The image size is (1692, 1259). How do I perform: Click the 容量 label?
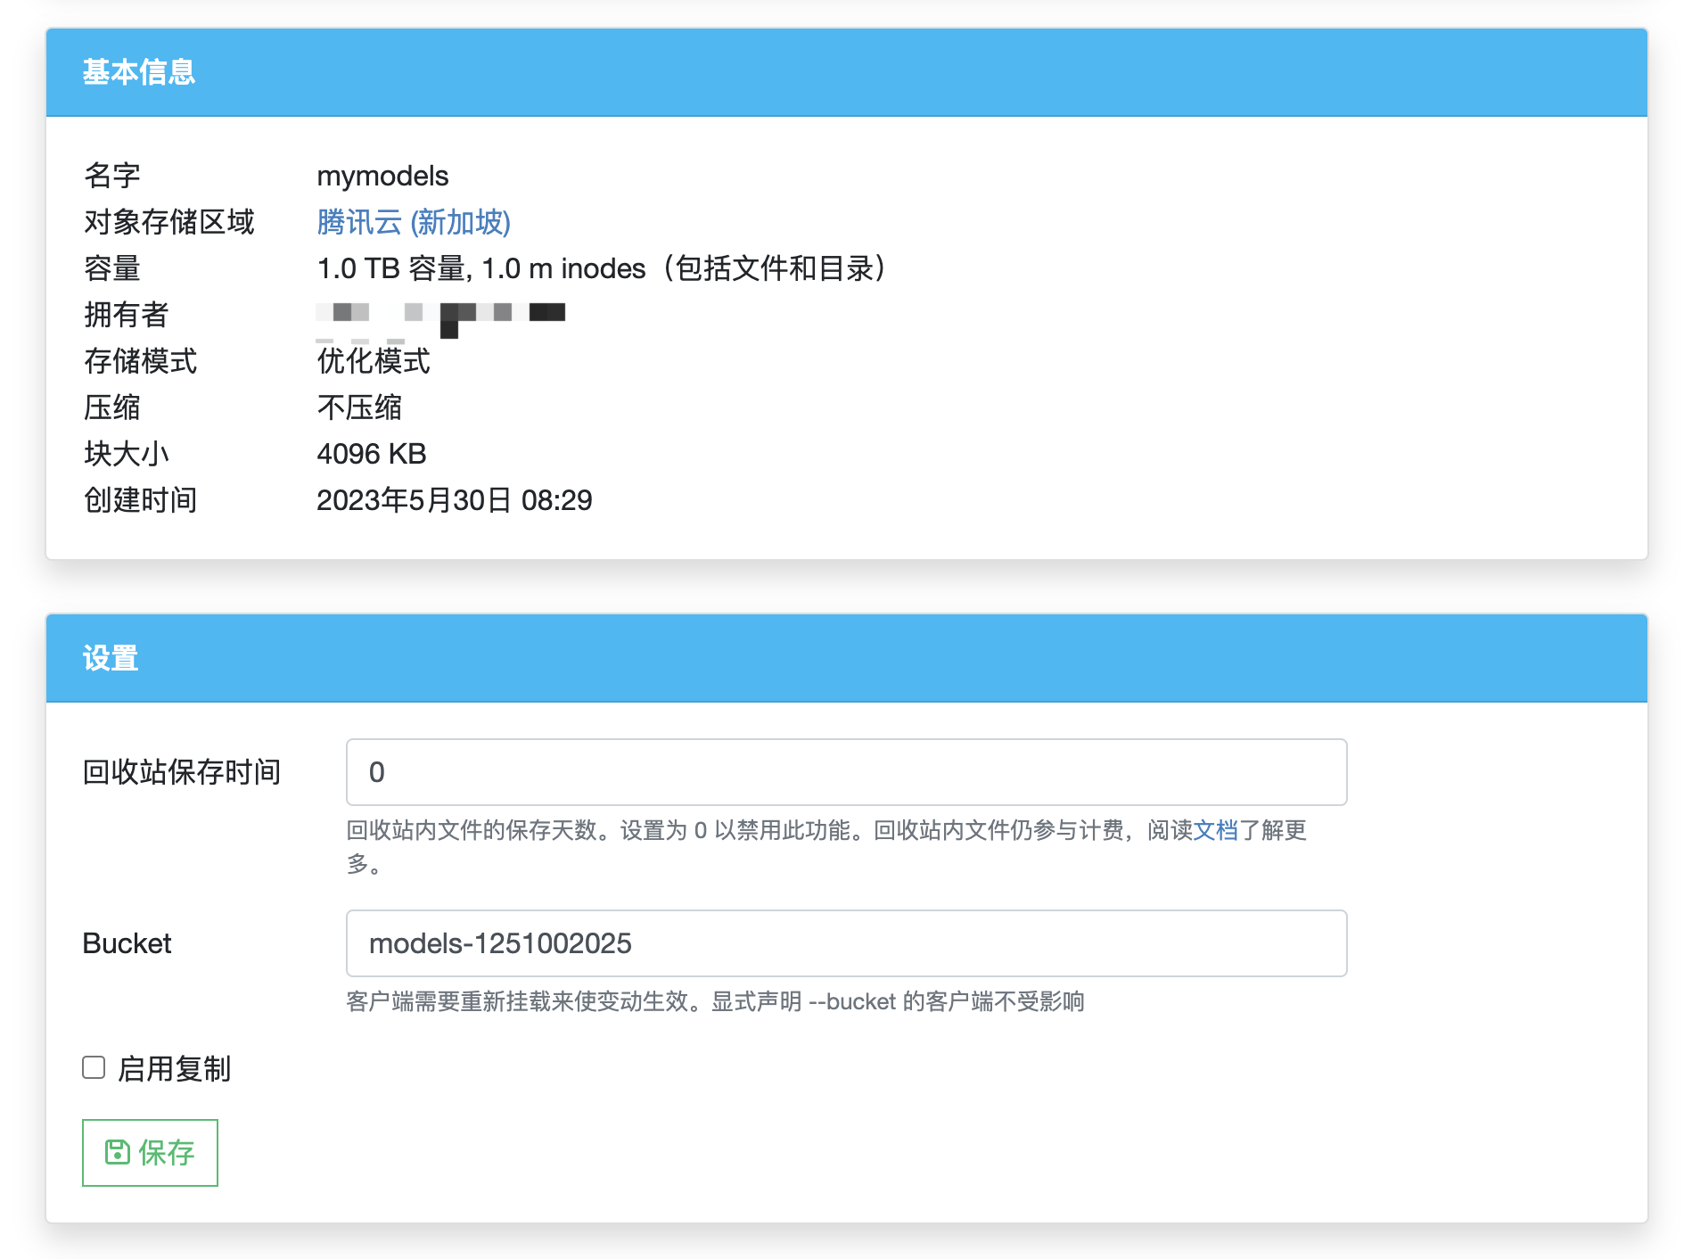(x=112, y=268)
